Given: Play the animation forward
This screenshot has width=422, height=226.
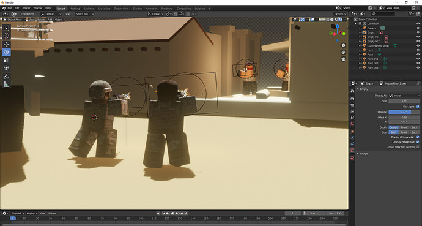Looking at the screenshot, I should pyautogui.click(x=177, y=213).
